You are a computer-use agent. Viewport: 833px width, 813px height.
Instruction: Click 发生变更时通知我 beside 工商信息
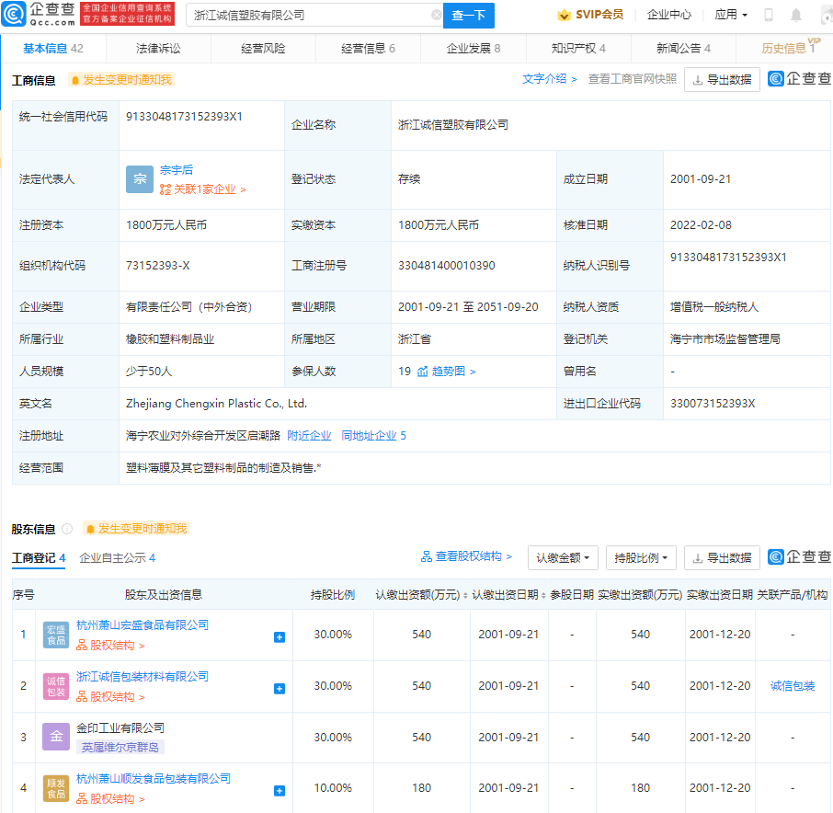[x=121, y=80]
